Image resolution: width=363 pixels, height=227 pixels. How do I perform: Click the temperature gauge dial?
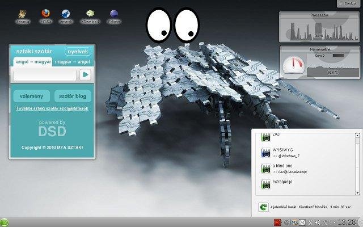[294, 65]
